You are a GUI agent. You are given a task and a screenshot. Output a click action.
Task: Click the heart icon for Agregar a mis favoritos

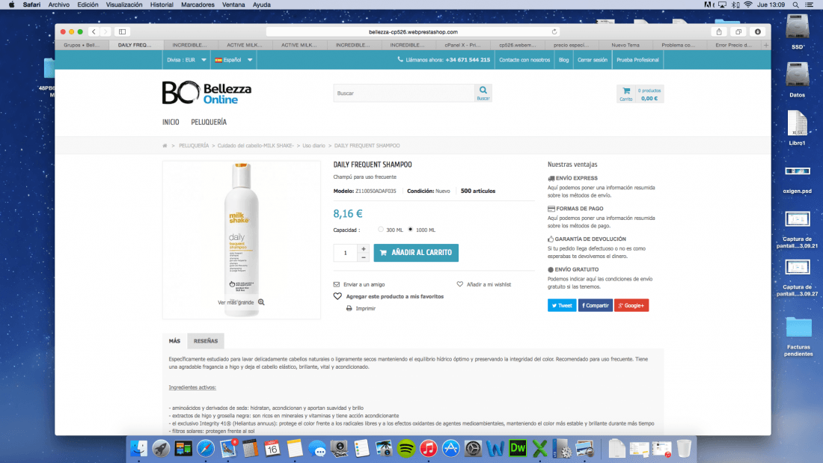(337, 297)
